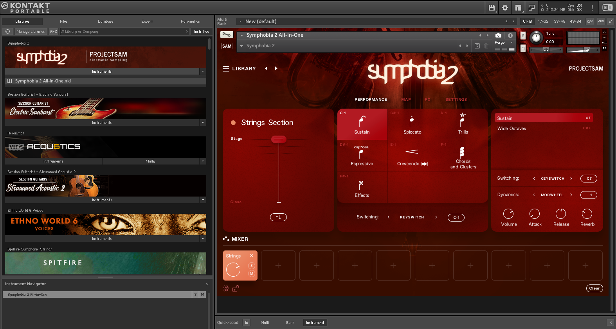Solo Symphobia 2 in Instrument Navigator
This screenshot has height=329, width=616.
pos(195,295)
